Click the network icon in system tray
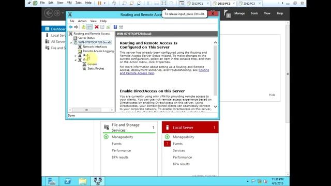331x186 pixels. [260, 181]
